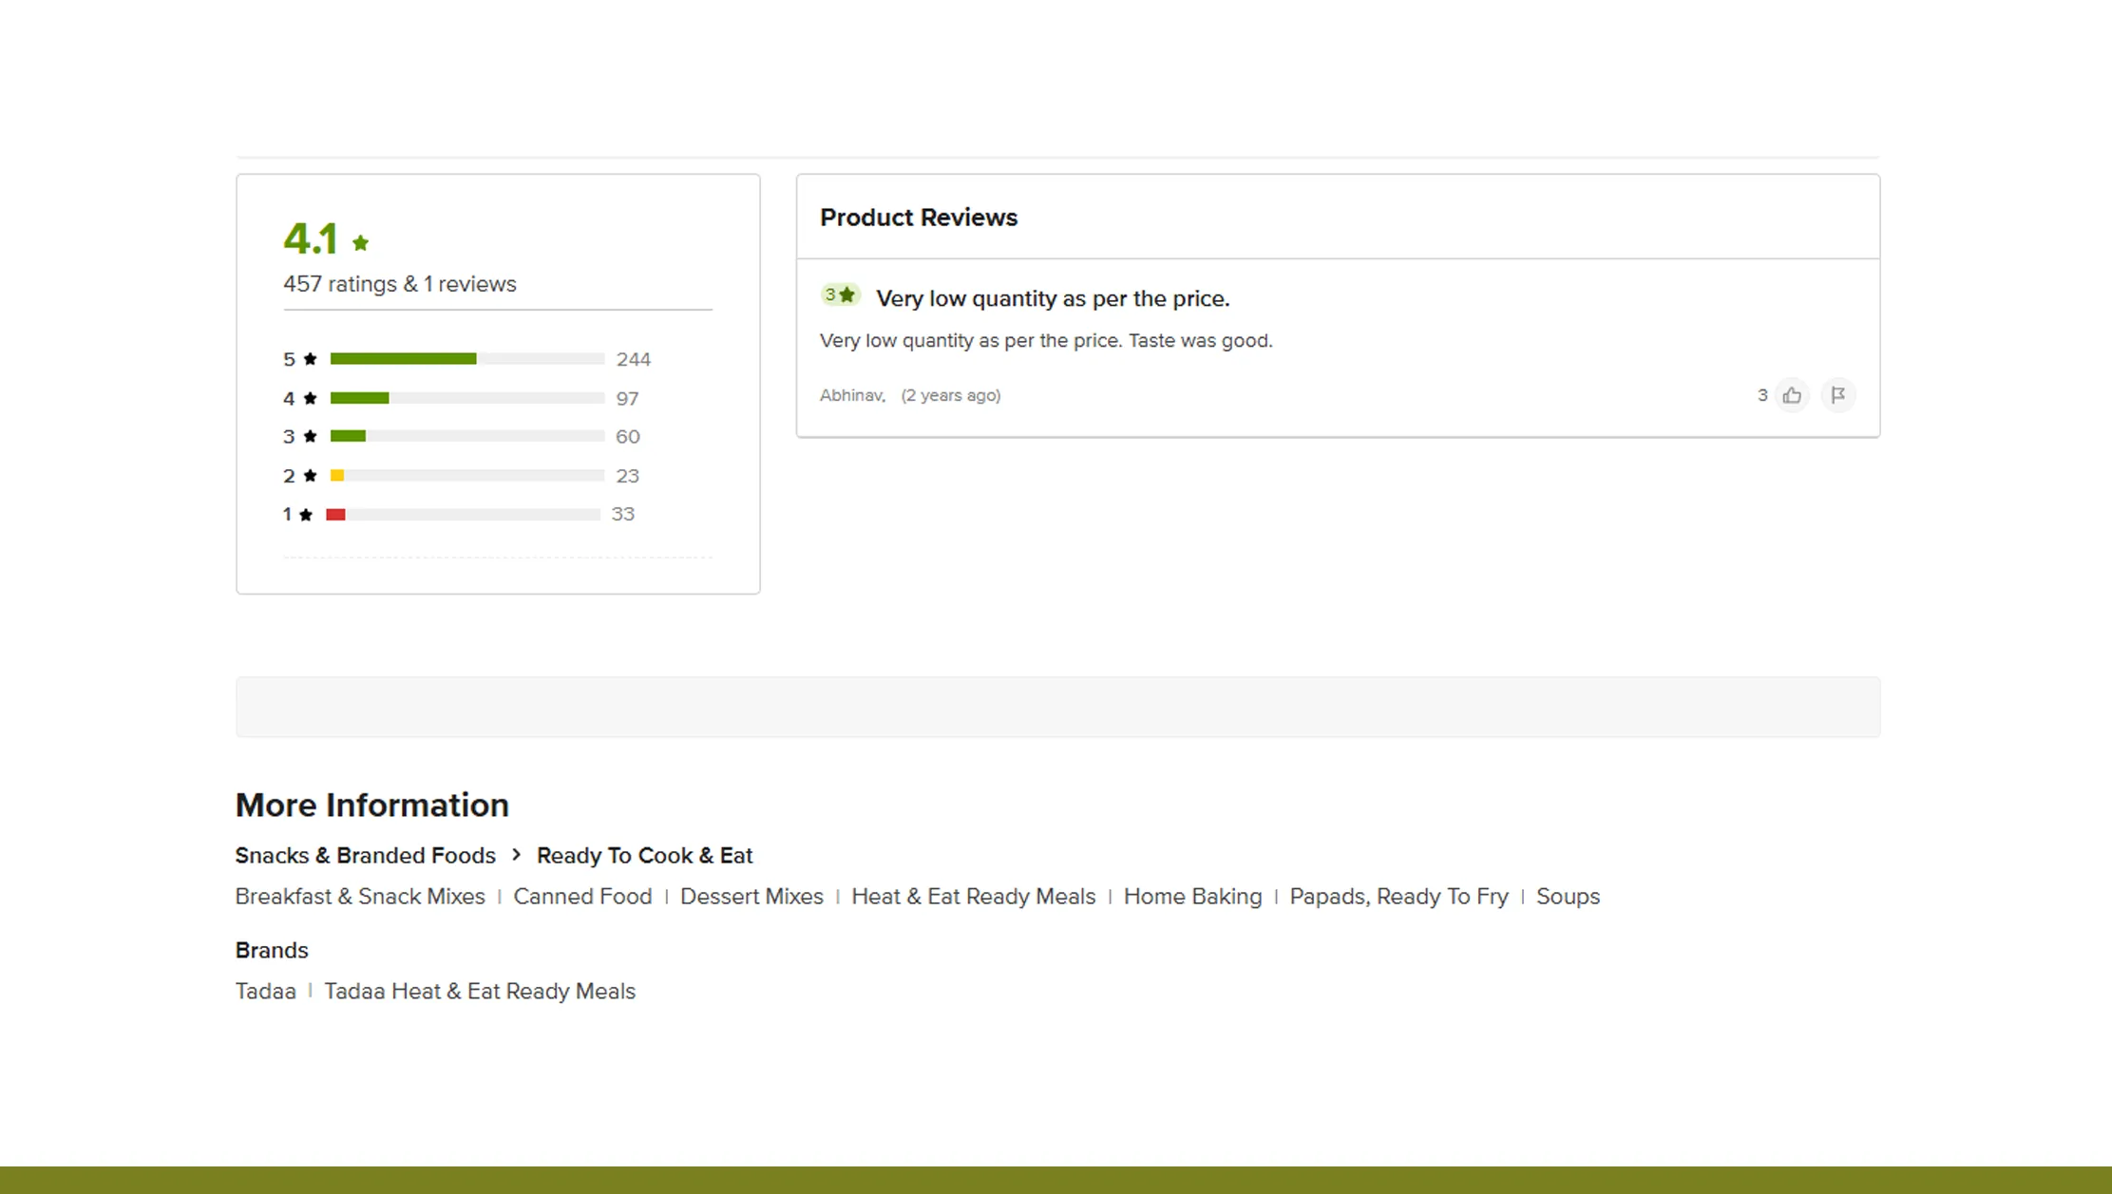This screenshot has height=1194, width=2112.
Task: Click the star icon on the 4-star row
Action: click(x=308, y=398)
